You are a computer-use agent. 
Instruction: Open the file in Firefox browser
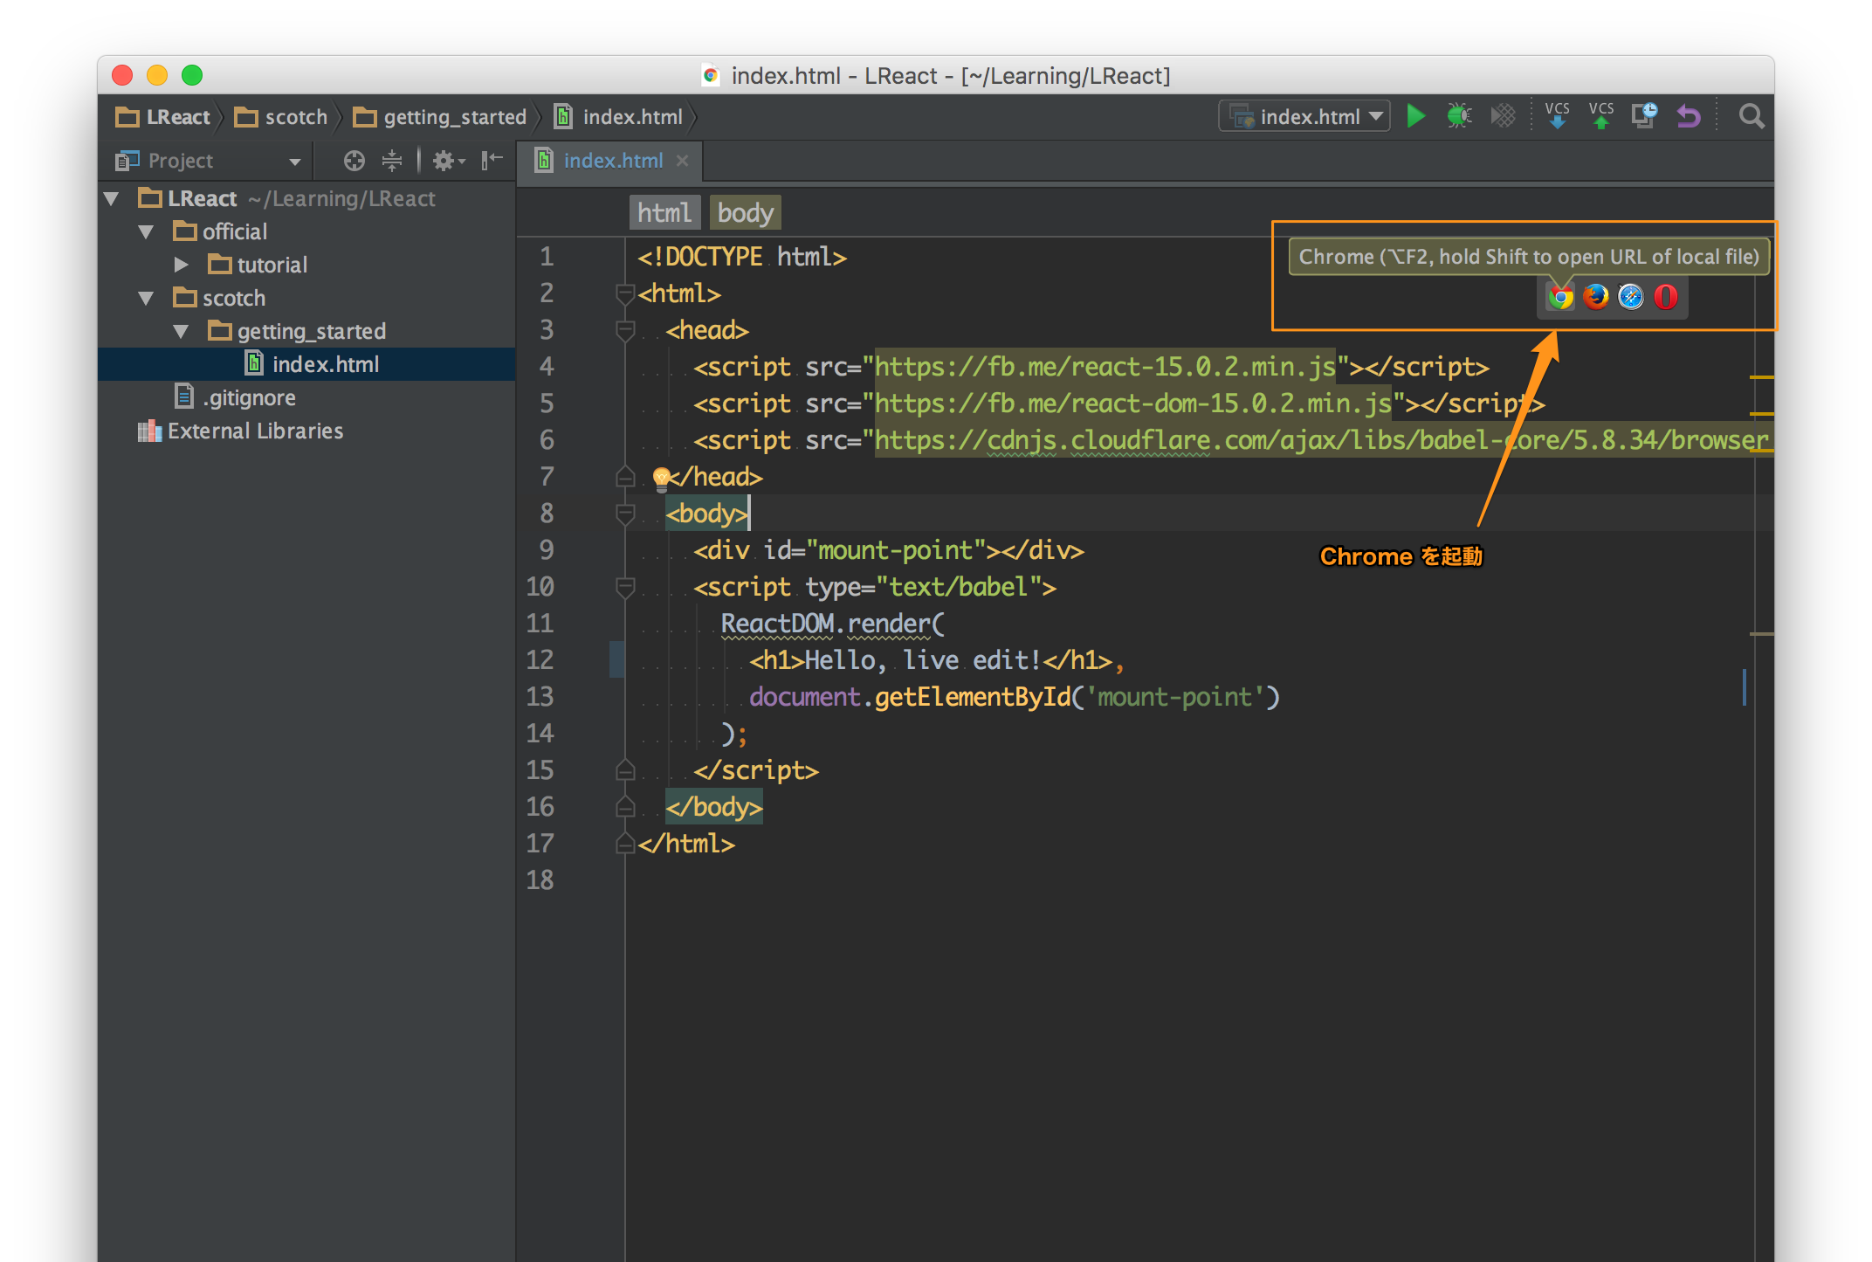pyautogui.click(x=1595, y=298)
